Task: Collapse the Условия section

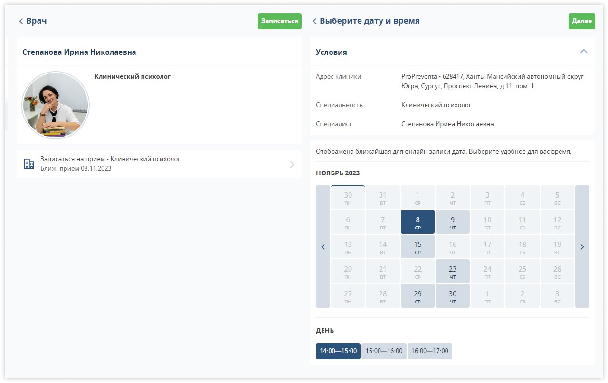Action: click(x=584, y=52)
